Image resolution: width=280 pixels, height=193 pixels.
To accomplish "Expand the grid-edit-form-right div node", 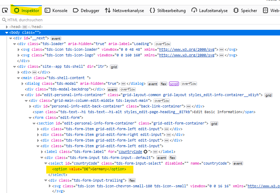I will (x=38, y=135).
